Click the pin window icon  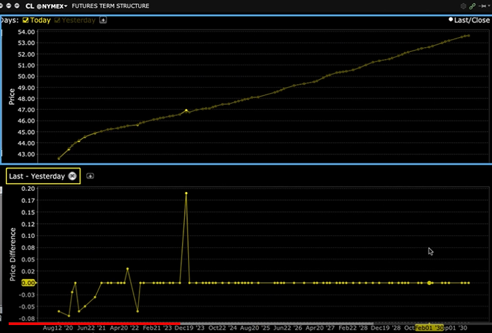click(481, 6)
